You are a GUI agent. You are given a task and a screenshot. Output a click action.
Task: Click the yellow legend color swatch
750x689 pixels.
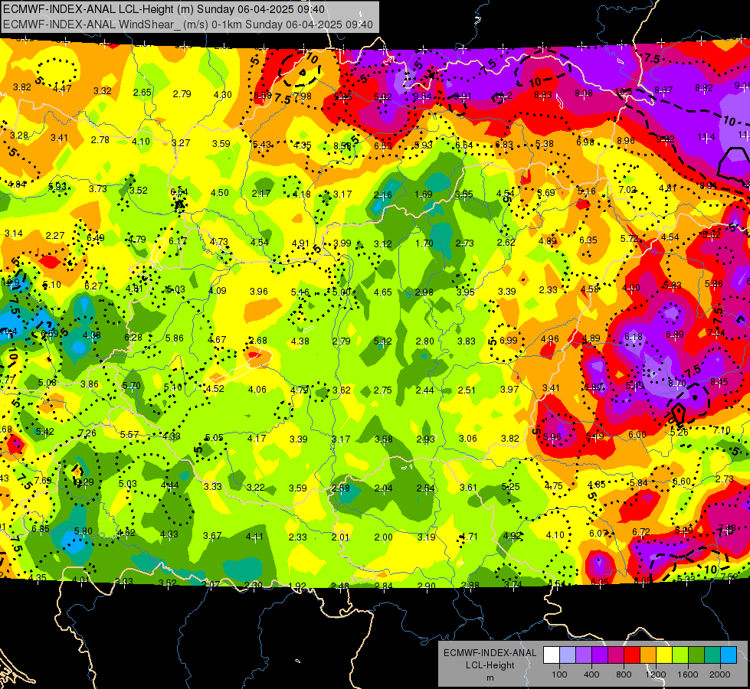coord(664,655)
